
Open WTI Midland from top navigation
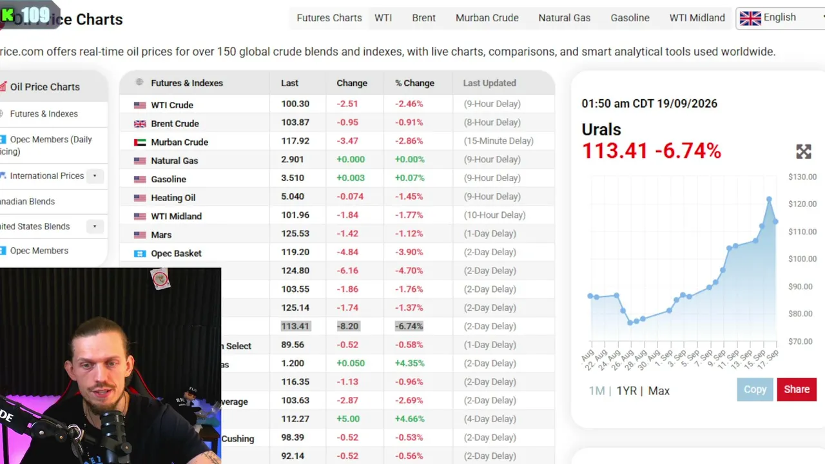[x=697, y=18]
